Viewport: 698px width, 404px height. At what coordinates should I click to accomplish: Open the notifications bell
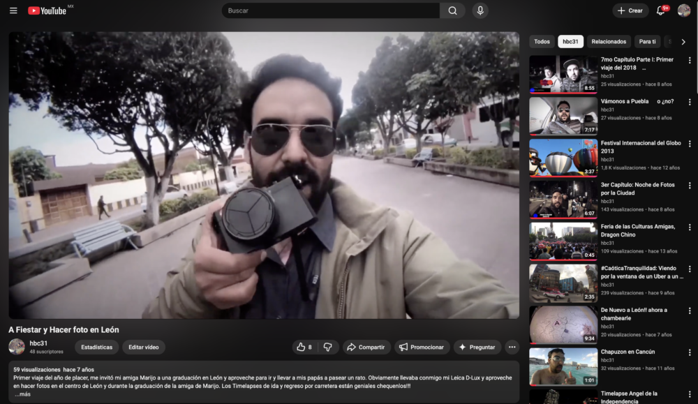pyautogui.click(x=660, y=10)
